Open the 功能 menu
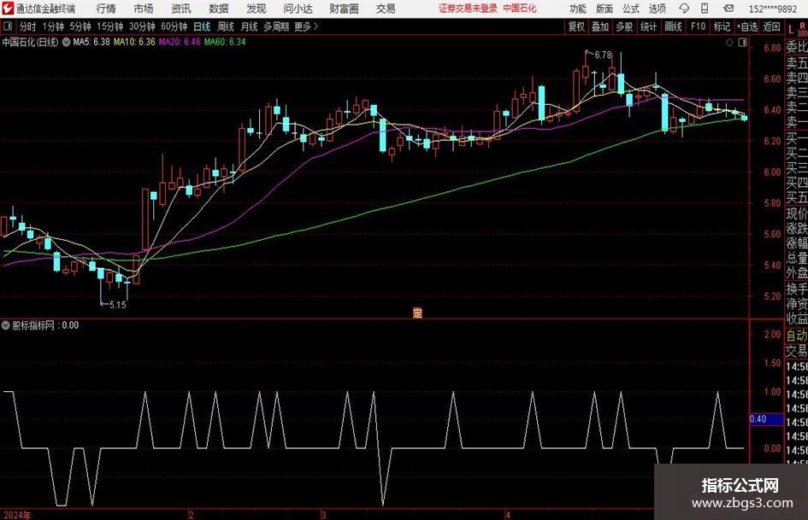 [x=578, y=9]
